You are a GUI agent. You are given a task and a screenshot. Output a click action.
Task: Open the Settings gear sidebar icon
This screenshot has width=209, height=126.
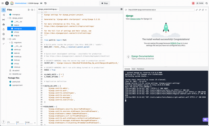point(4,34)
